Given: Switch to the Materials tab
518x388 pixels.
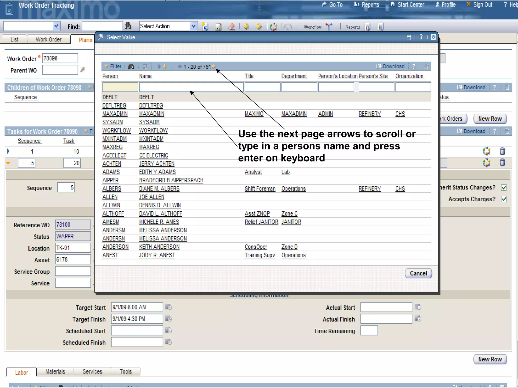Looking at the screenshot, I should point(55,372).
